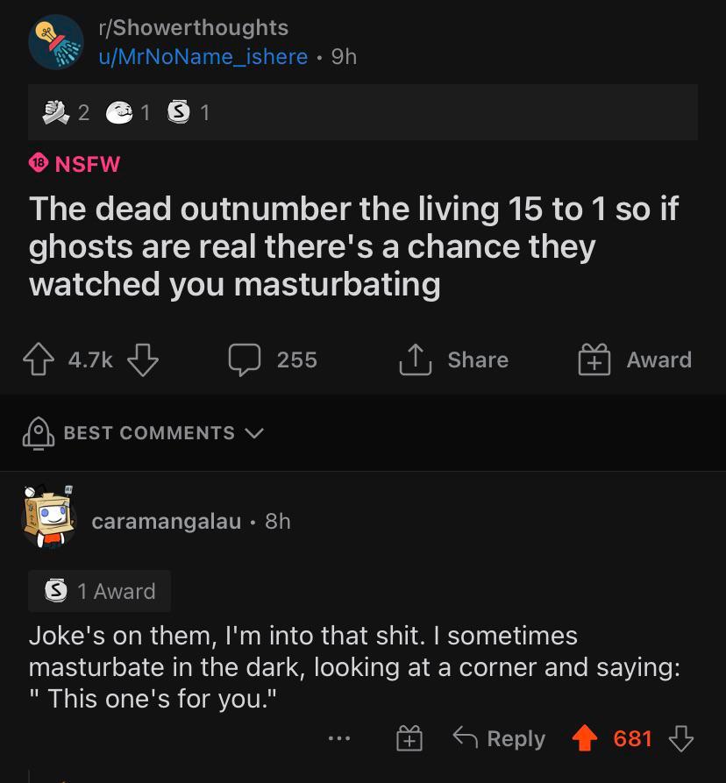Tap the rocket sort icon
This screenshot has height=783, width=726.
(38, 433)
